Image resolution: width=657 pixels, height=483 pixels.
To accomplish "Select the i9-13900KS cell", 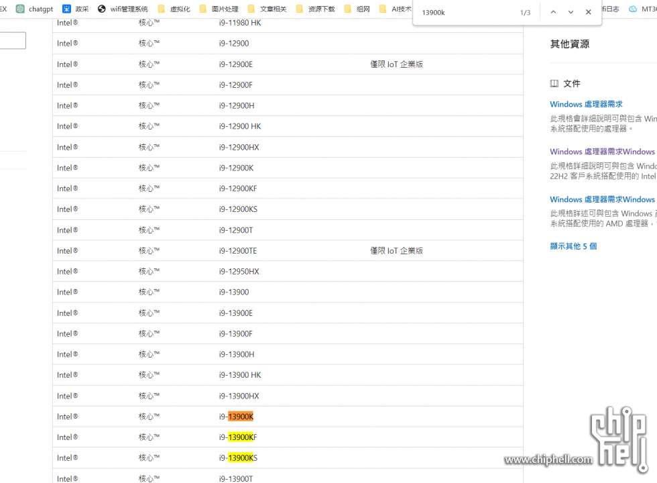I will point(238,458).
